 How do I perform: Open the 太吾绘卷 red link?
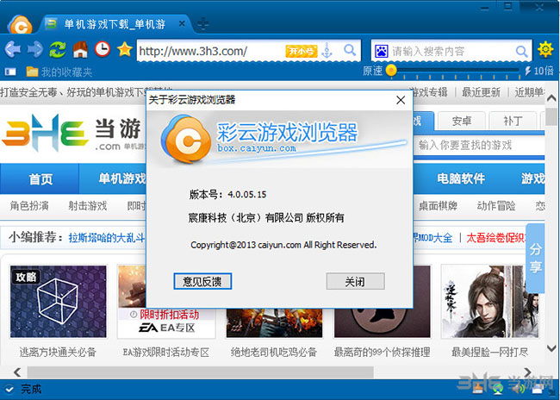point(496,238)
